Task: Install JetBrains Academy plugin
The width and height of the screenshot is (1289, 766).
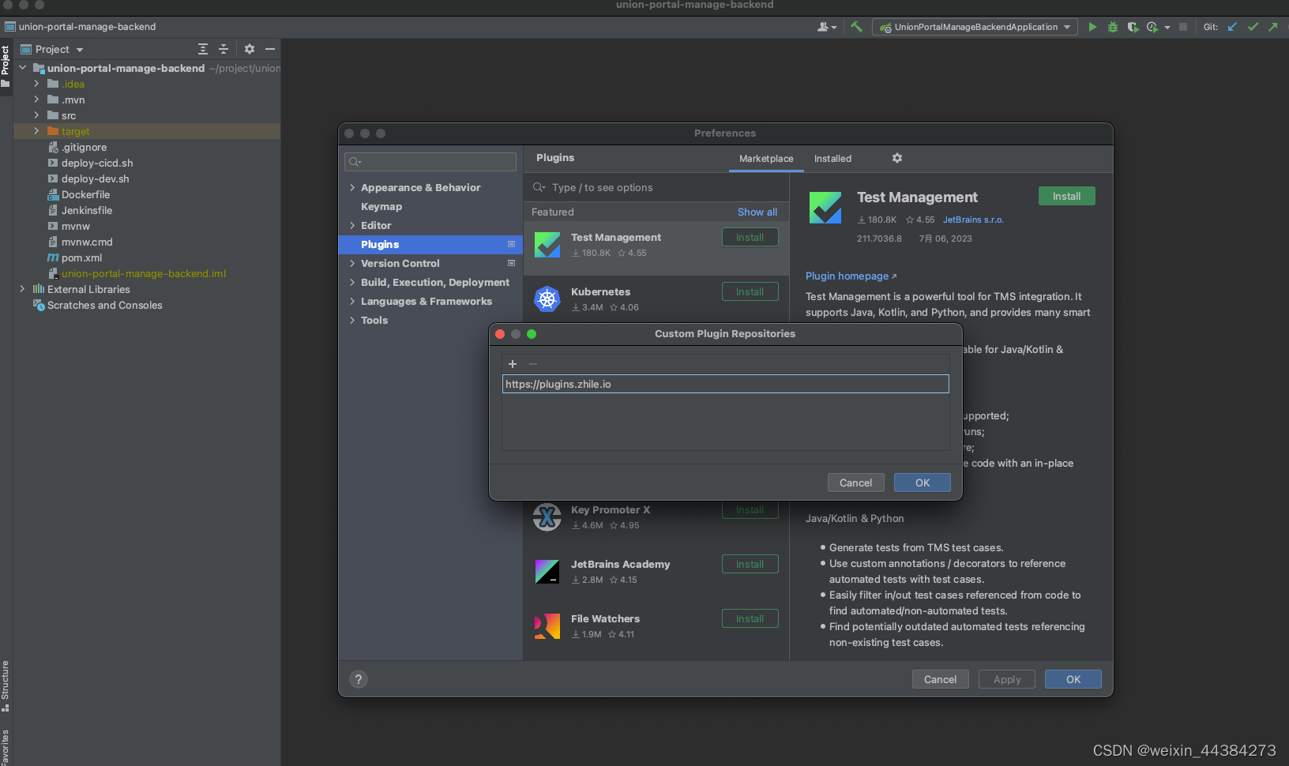Action: point(750,564)
